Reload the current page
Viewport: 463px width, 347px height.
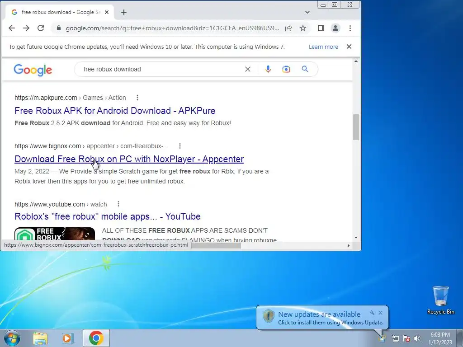41,28
